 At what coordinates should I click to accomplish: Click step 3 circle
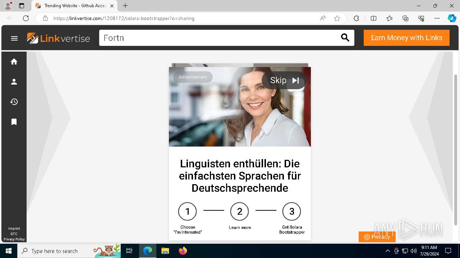(291, 211)
